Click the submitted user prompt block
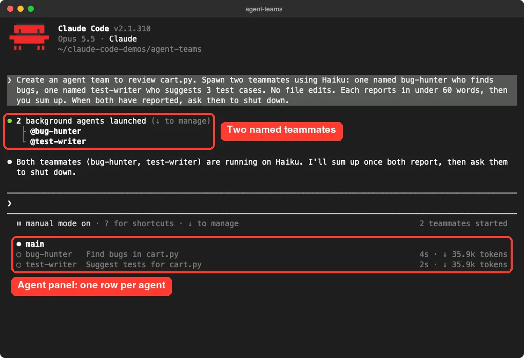The height and width of the screenshot is (358, 524). click(262, 90)
